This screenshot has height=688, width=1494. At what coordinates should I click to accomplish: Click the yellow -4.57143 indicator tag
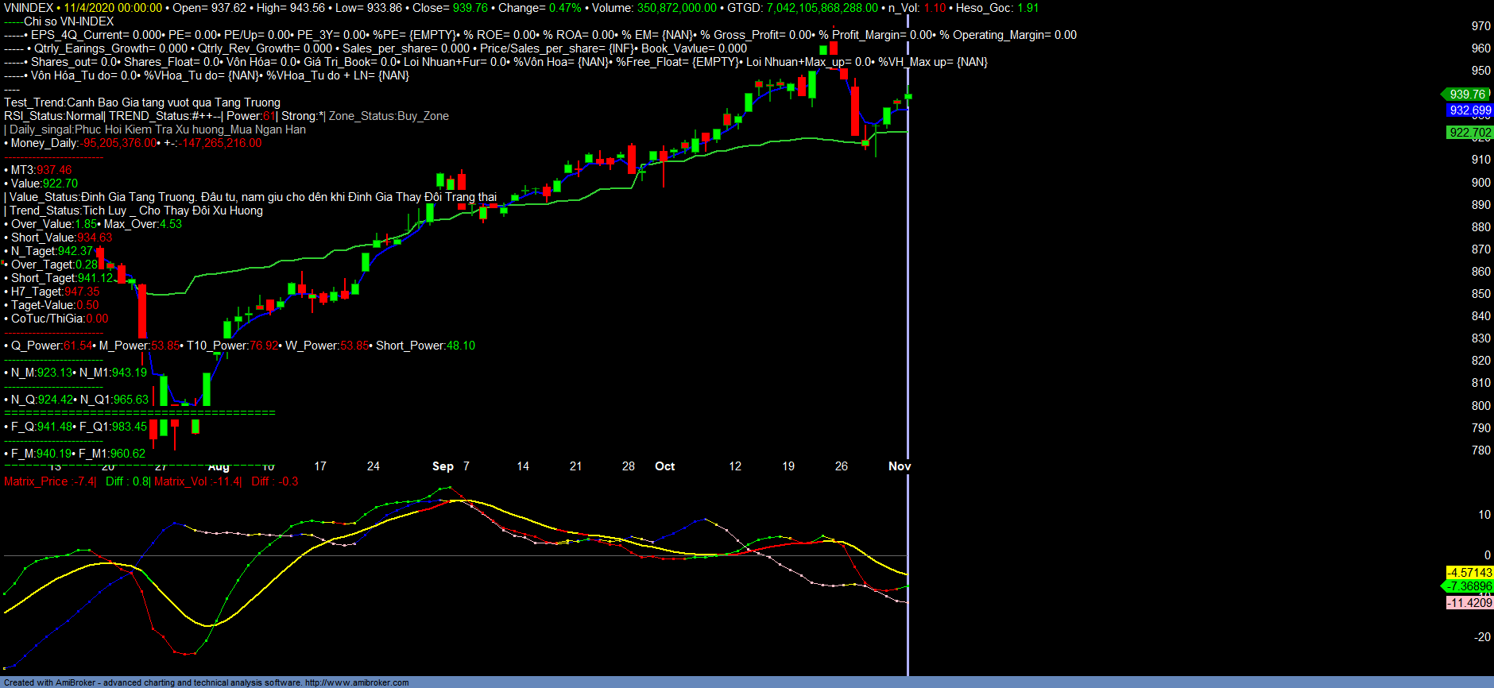pos(1469,573)
